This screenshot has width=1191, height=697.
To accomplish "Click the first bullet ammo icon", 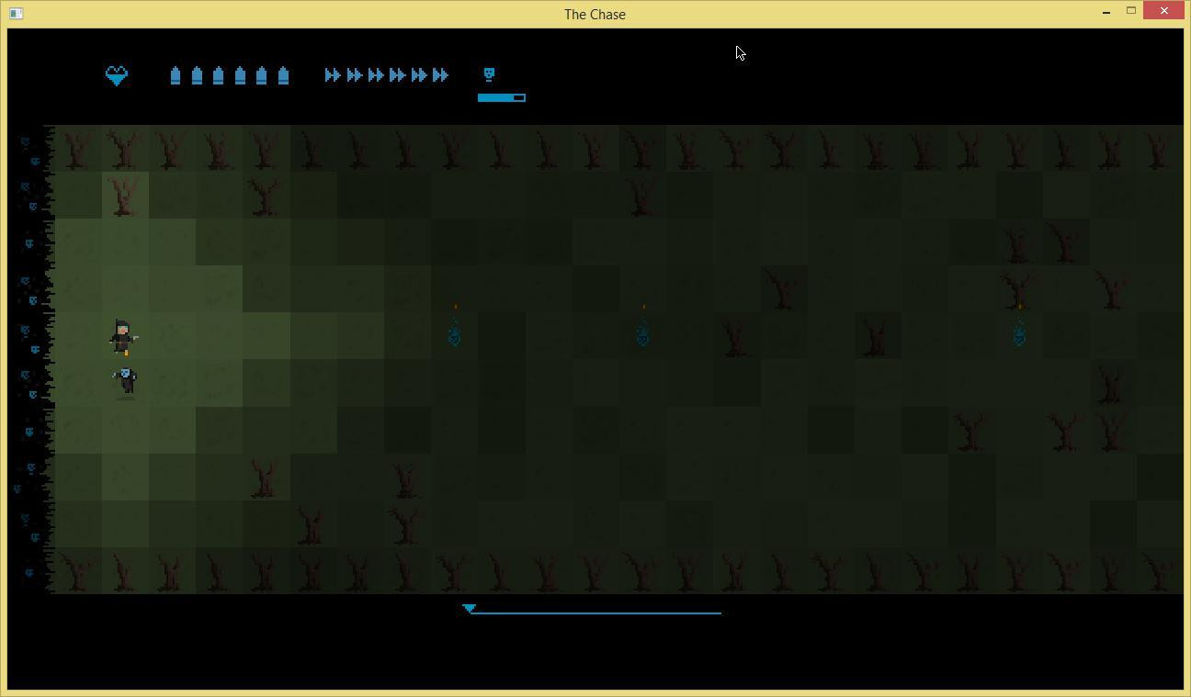I will [176, 75].
